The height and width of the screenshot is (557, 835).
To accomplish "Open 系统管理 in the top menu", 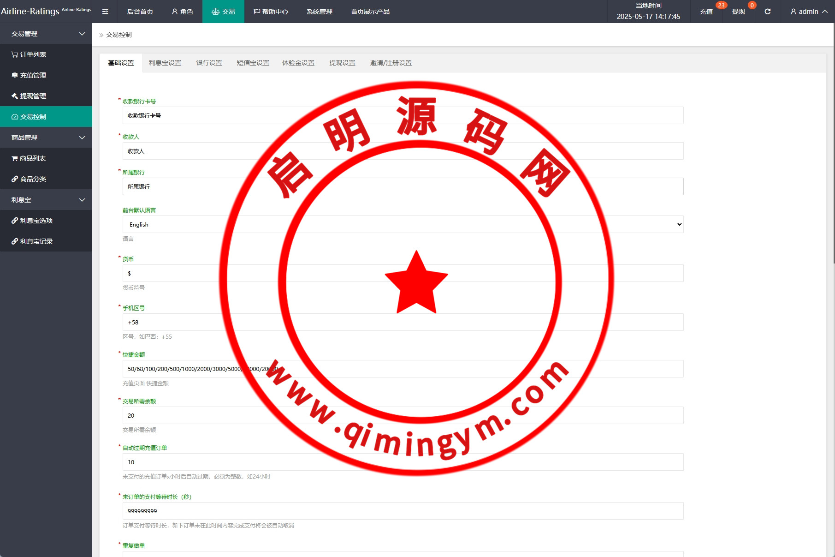I will (x=319, y=12).
